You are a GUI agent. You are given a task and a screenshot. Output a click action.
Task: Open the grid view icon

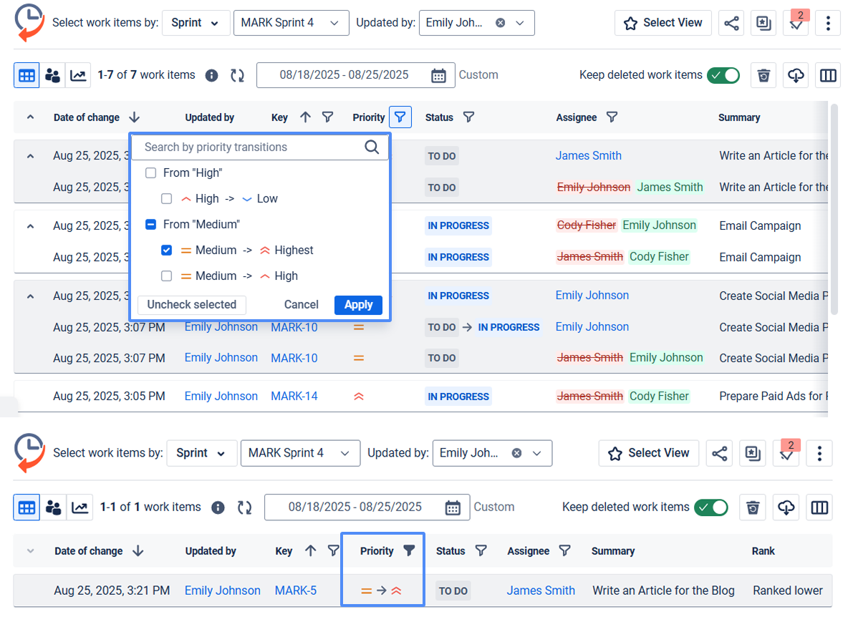[x=26, y=75]
